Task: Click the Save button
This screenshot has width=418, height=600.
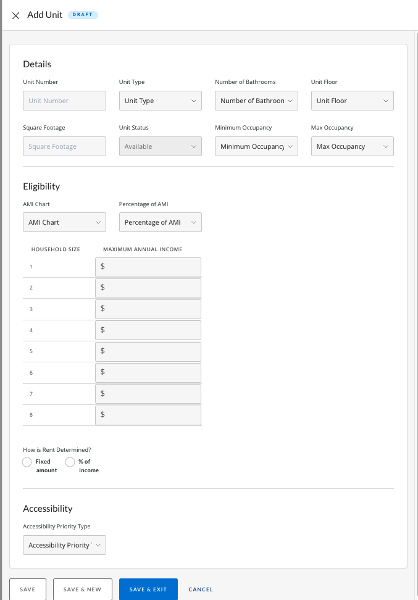Action: pos(28,590)
